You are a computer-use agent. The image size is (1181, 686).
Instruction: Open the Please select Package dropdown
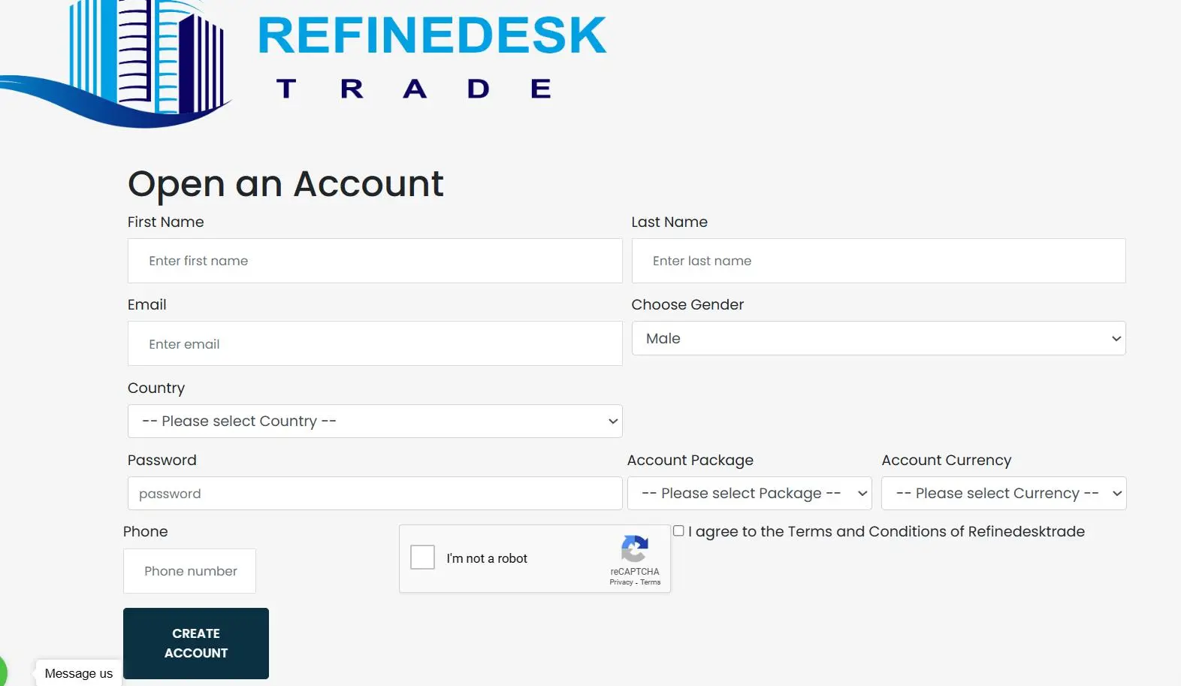click(x=749, y=494)
